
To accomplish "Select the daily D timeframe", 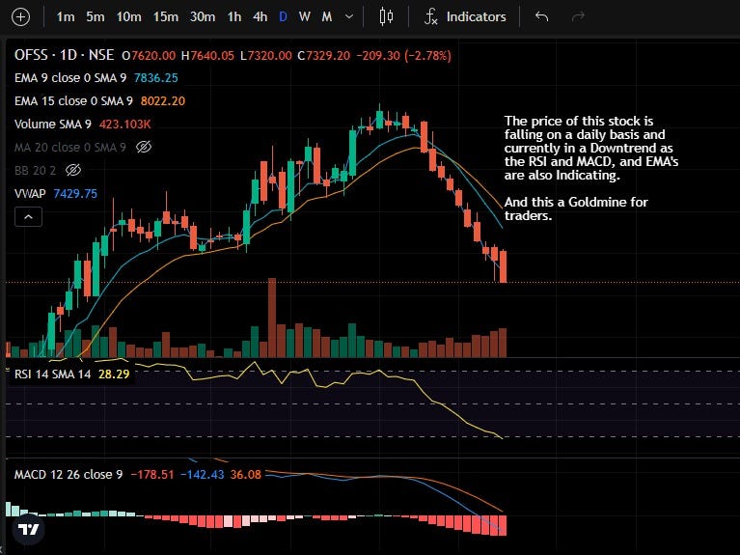I will click(x=283, y=17).
